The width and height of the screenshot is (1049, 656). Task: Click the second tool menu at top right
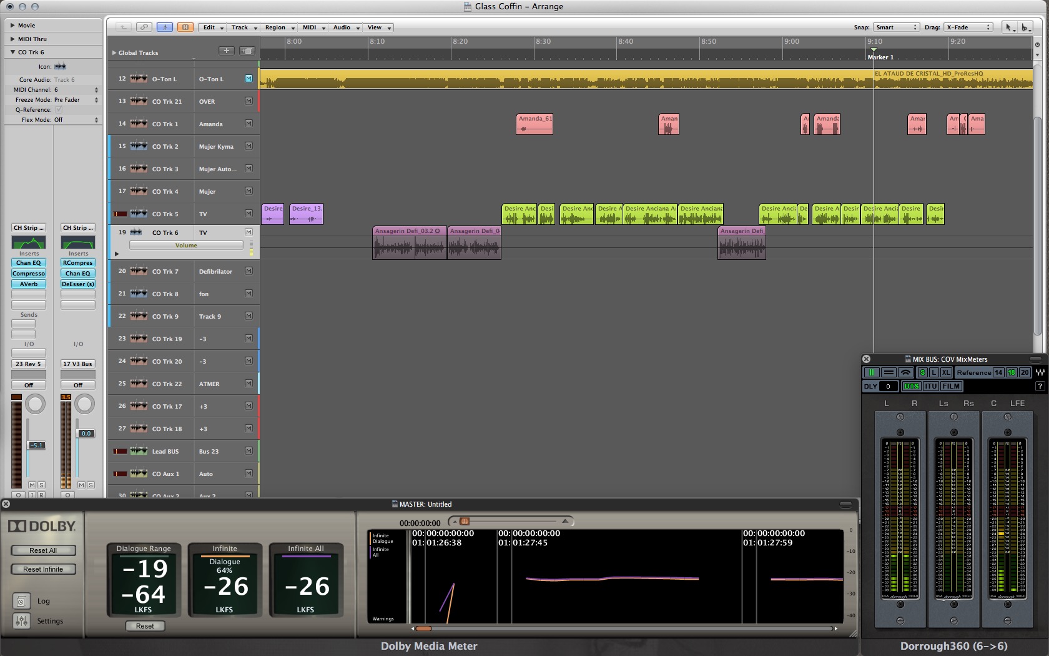pyautogui.click(x=1025, y=27)
